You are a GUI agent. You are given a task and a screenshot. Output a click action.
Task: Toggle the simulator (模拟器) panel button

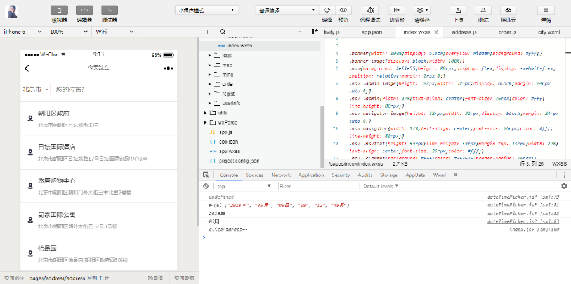click(x=60, y=10)
